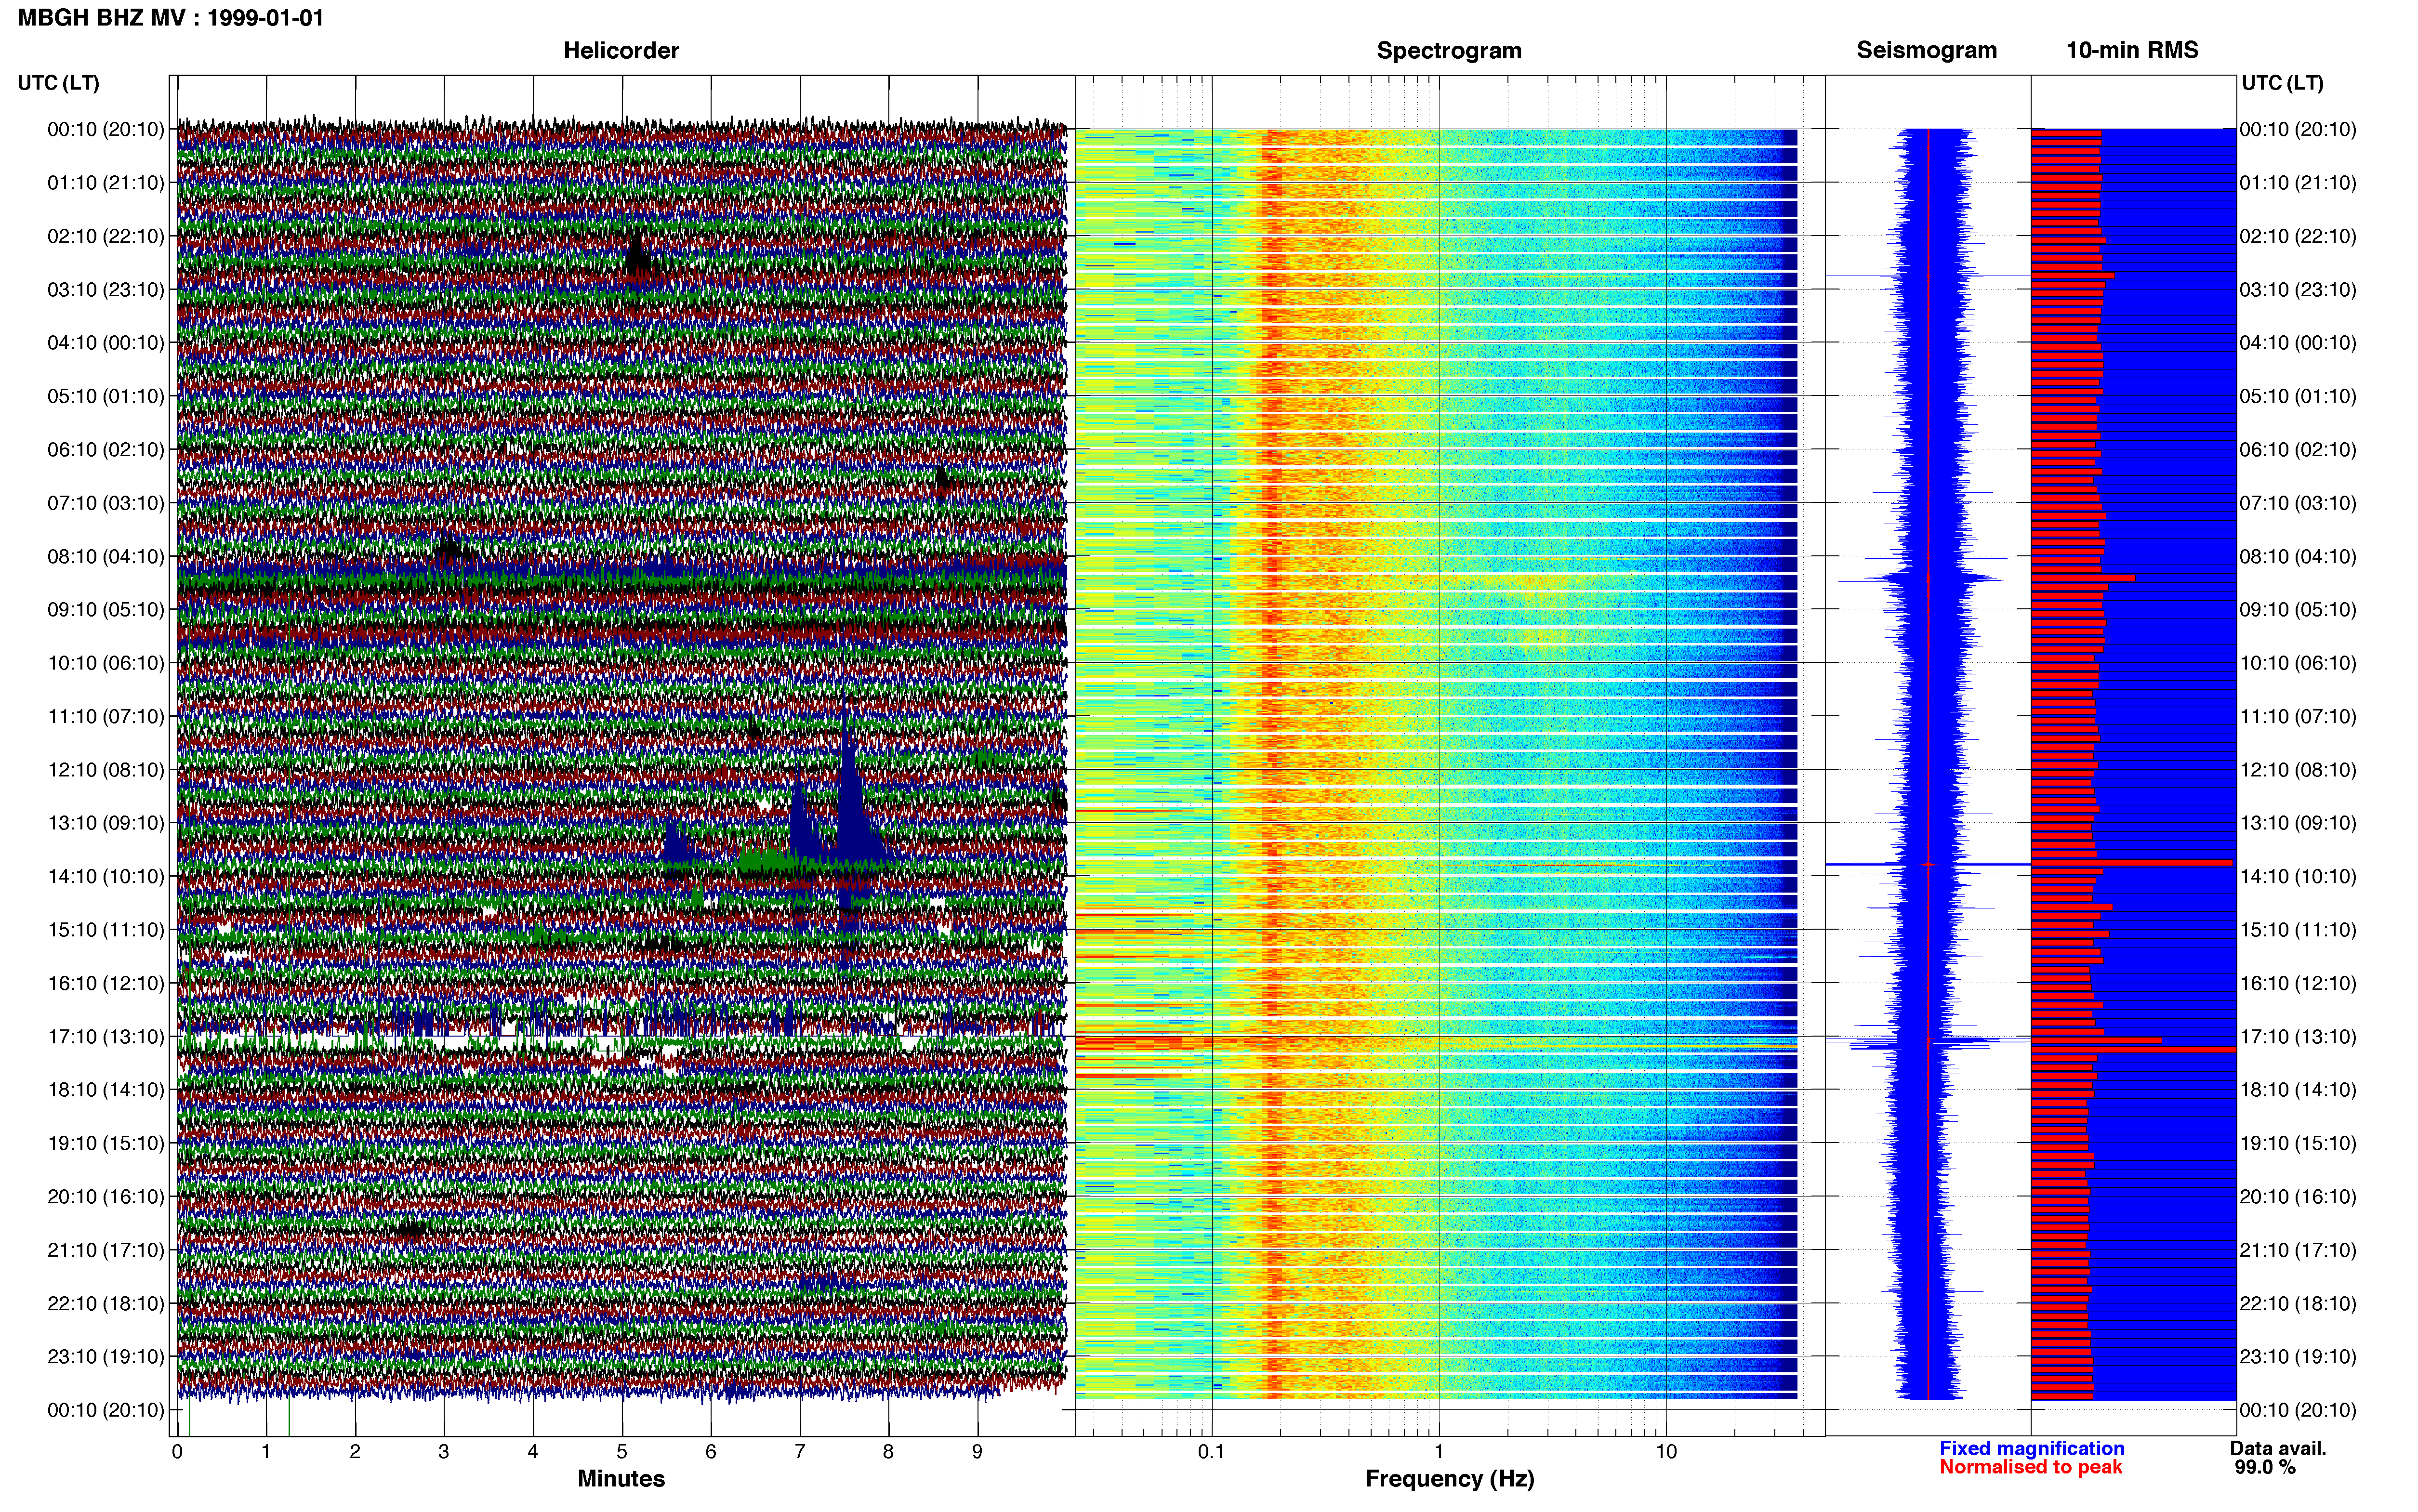2418x1512 pixels.
Task: Click '10:10 (06:10)' on the Helicorder time axis
Action: click(106, 663)
